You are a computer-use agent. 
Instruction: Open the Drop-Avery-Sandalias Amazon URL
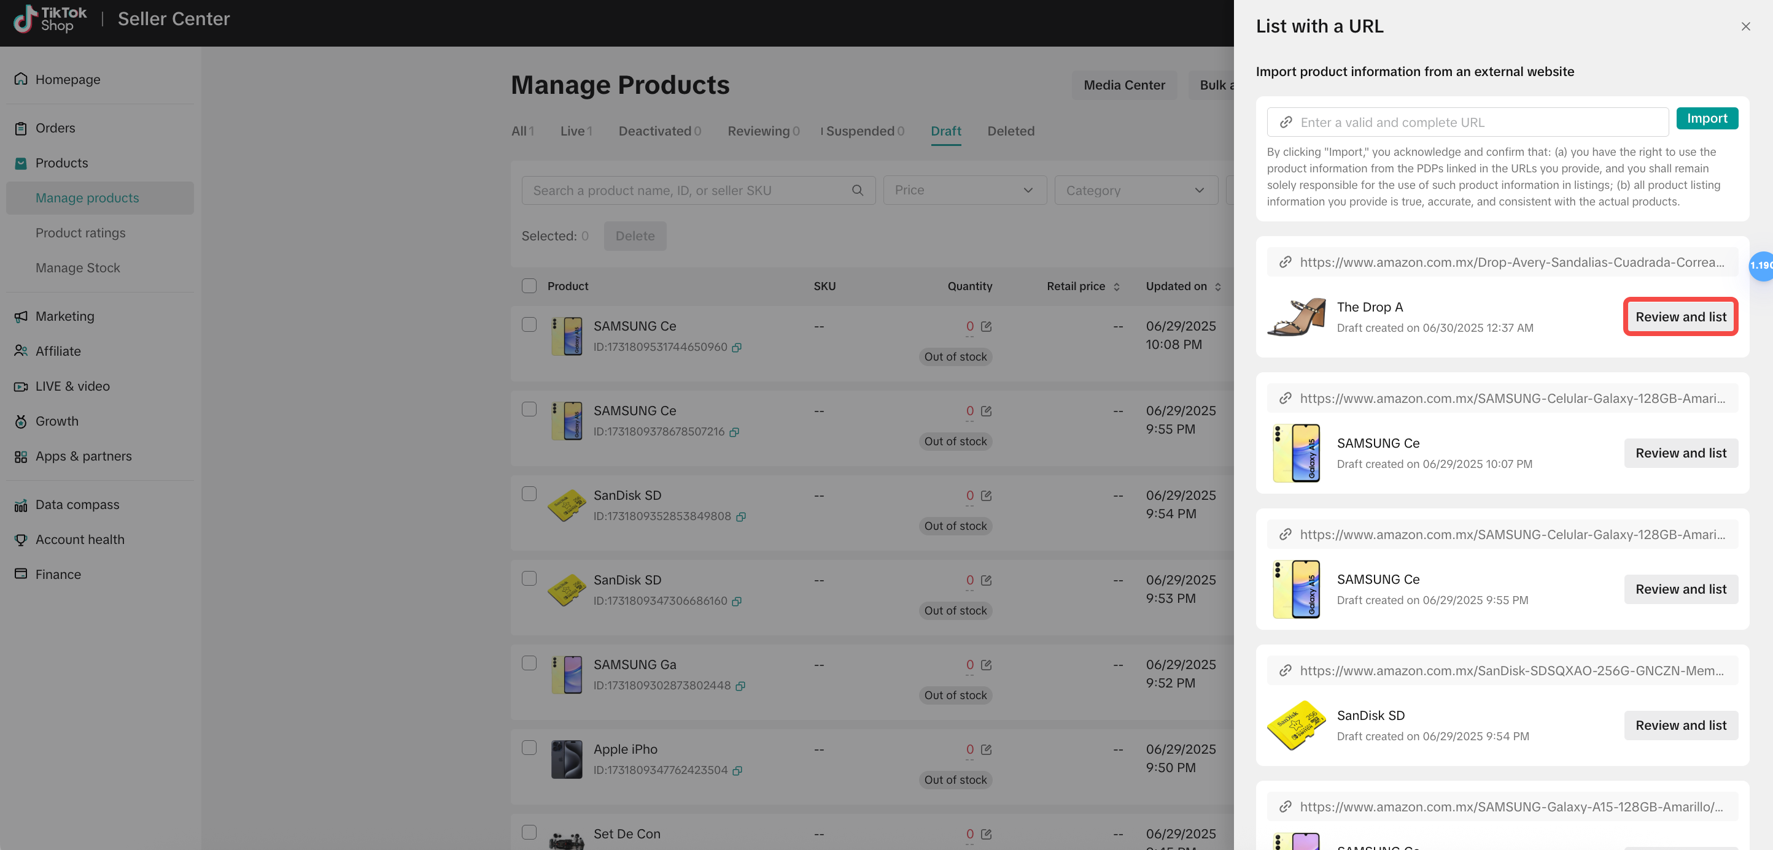1502,262
